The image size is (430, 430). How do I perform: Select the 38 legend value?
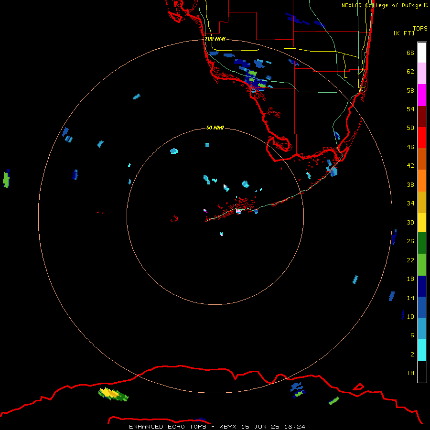pos(410,185)
